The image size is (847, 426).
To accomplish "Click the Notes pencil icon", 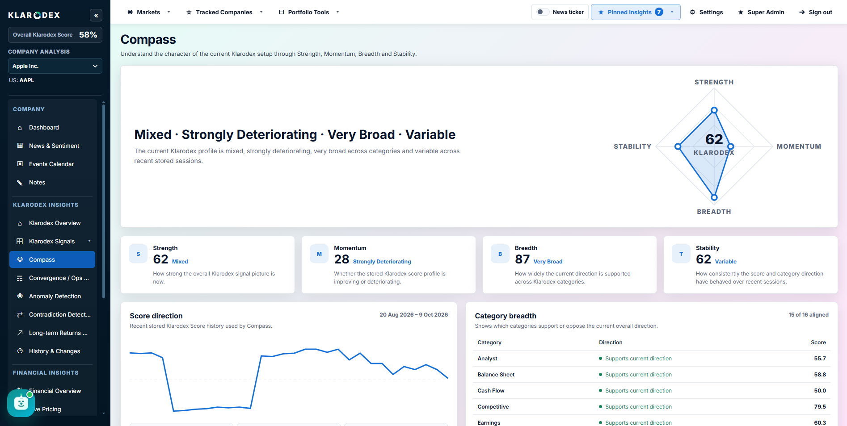I will [20, 183].
